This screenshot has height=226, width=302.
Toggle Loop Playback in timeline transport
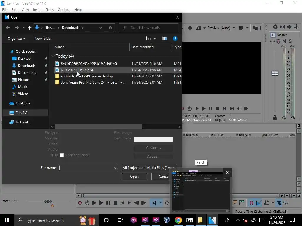[x=87, y=203]
